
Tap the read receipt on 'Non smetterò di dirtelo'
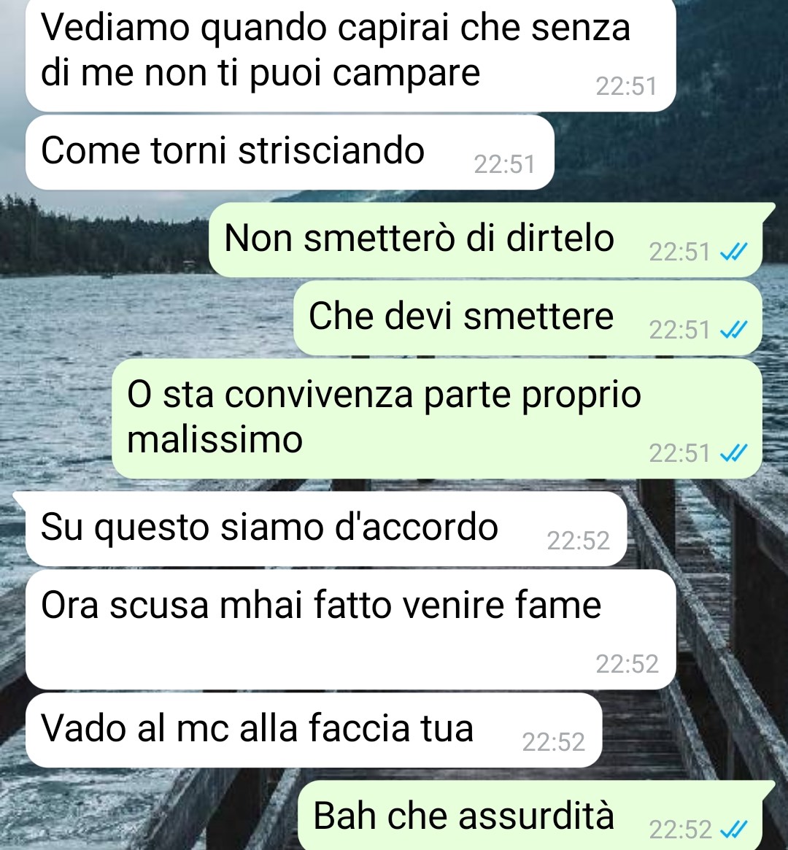(733, 252)
